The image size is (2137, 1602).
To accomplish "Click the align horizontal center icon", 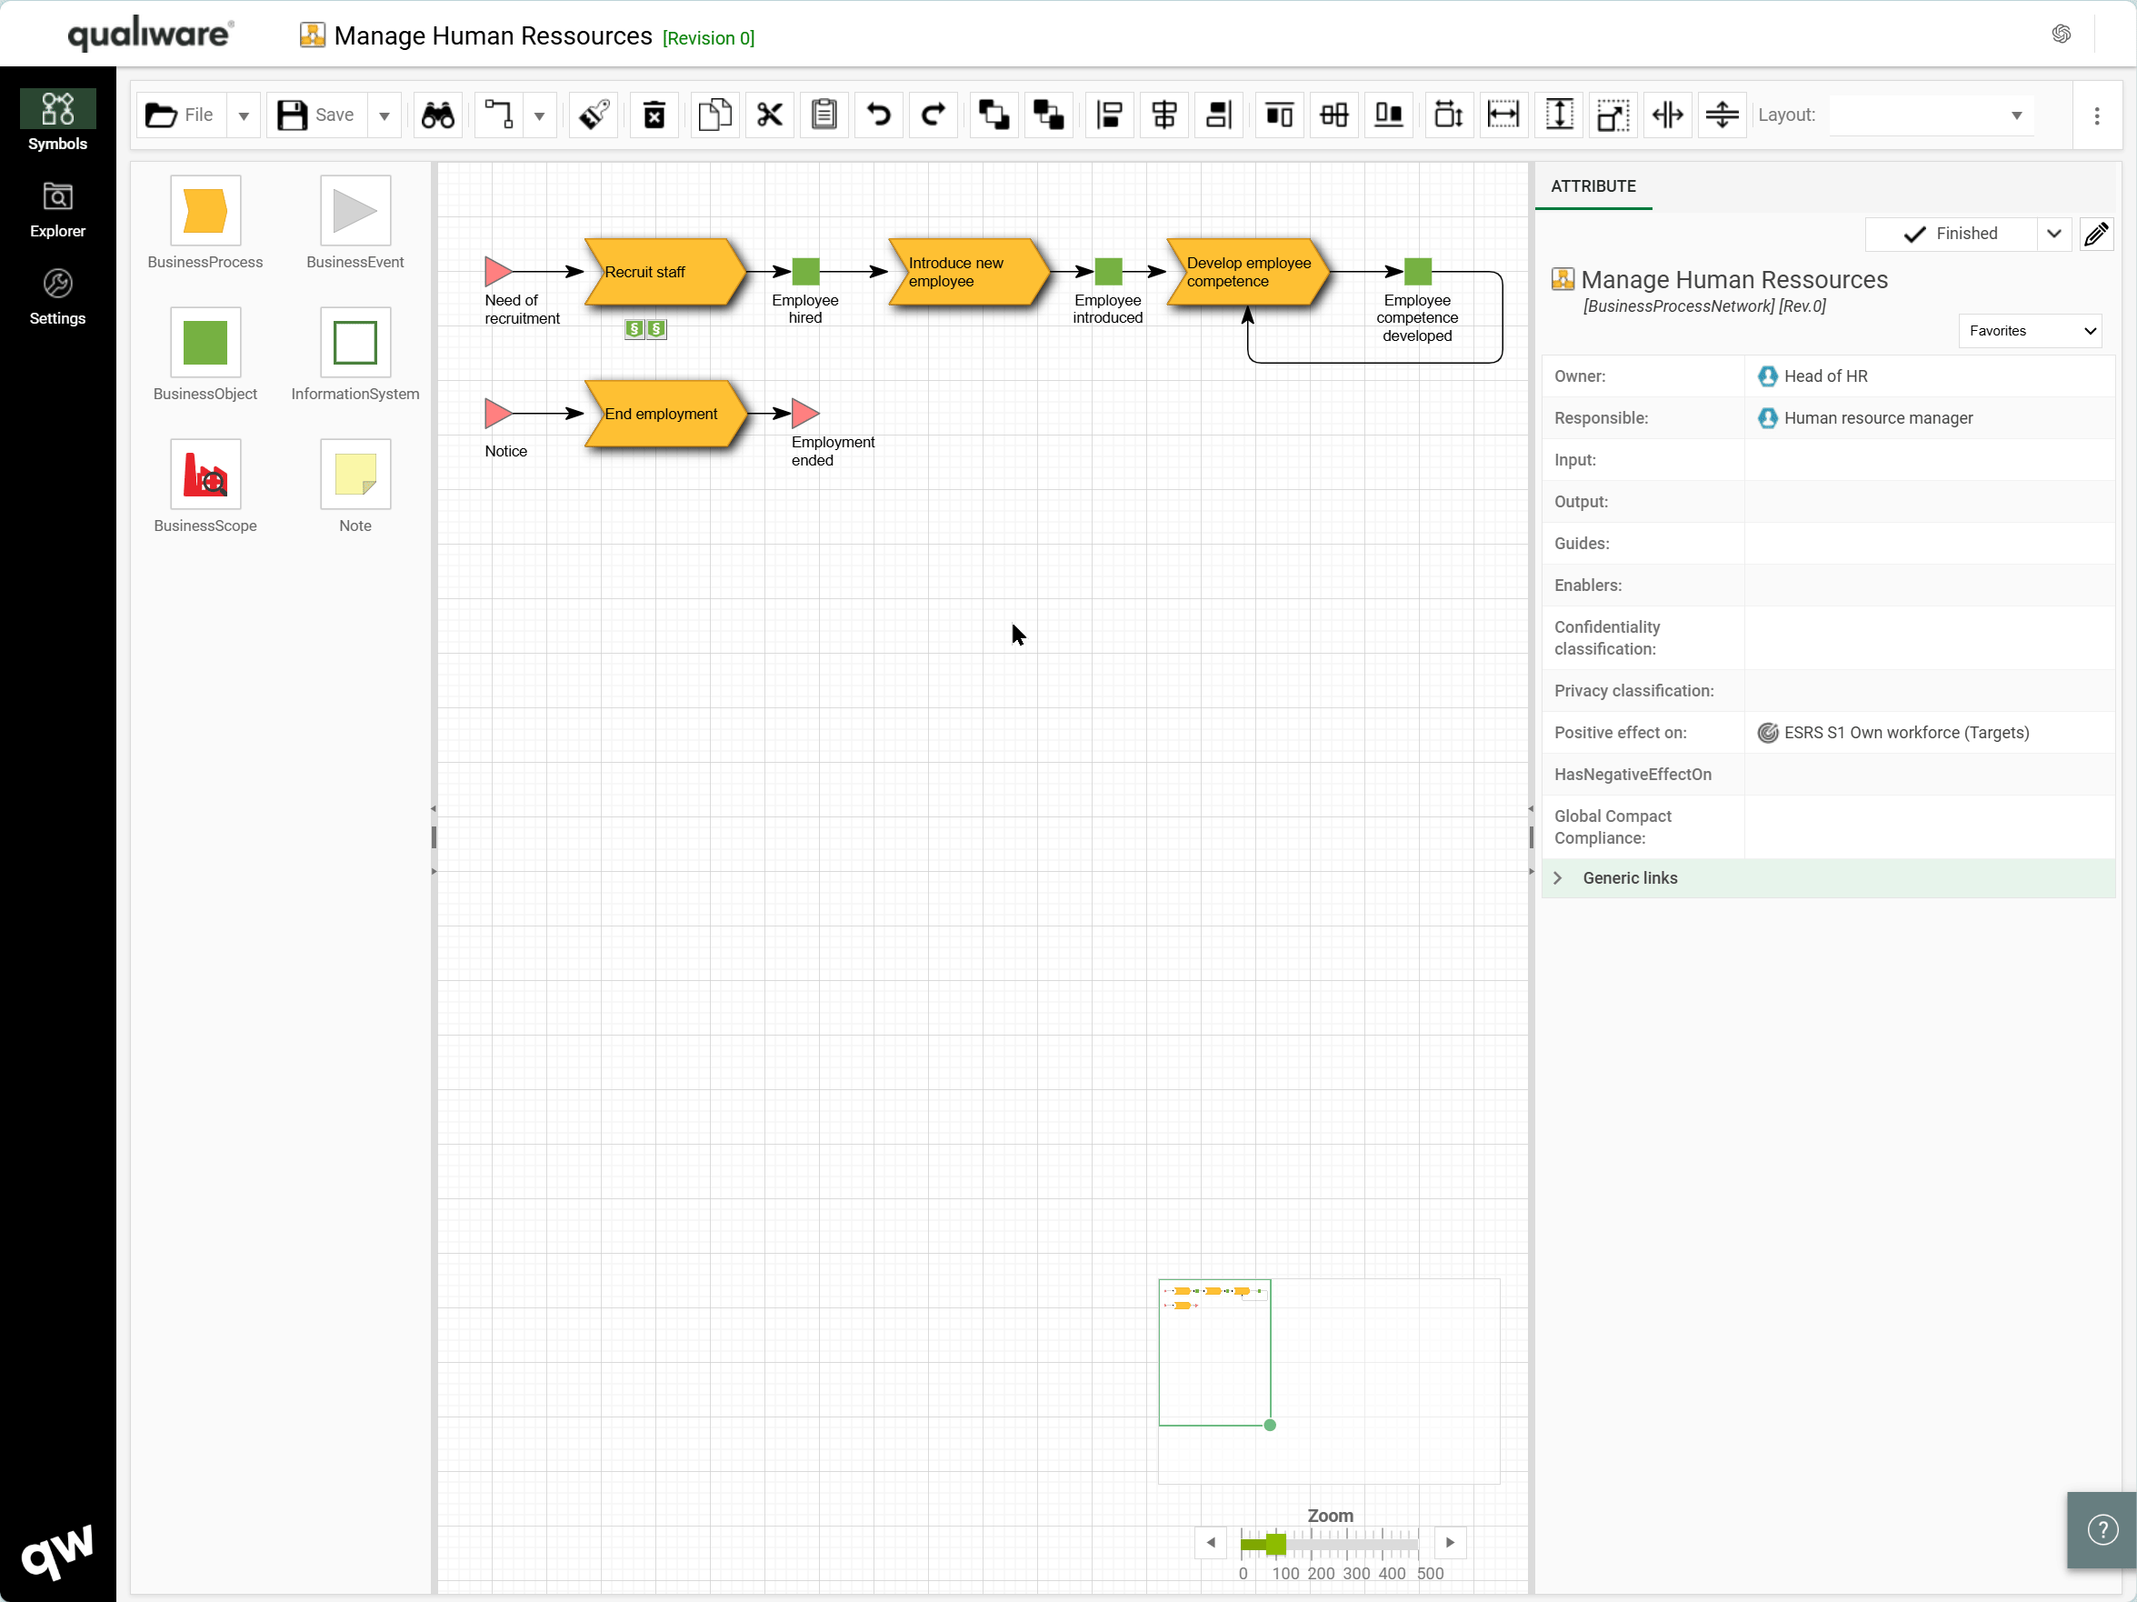I will tap(1164, 115).
